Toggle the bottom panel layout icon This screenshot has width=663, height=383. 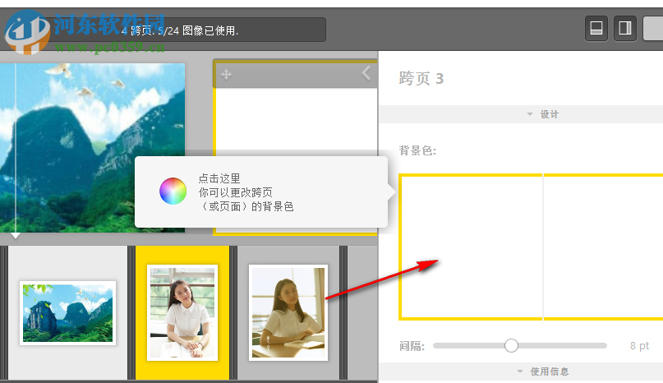pos(596,28)
